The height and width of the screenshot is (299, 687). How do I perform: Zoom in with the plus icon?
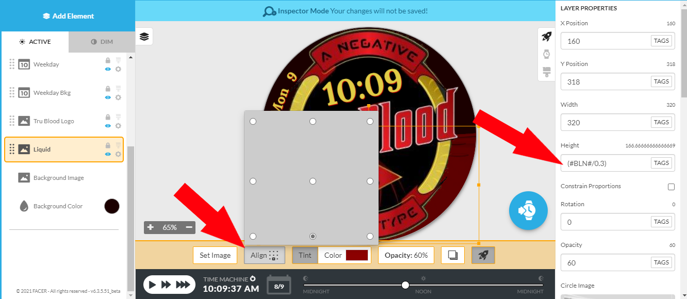151,227
